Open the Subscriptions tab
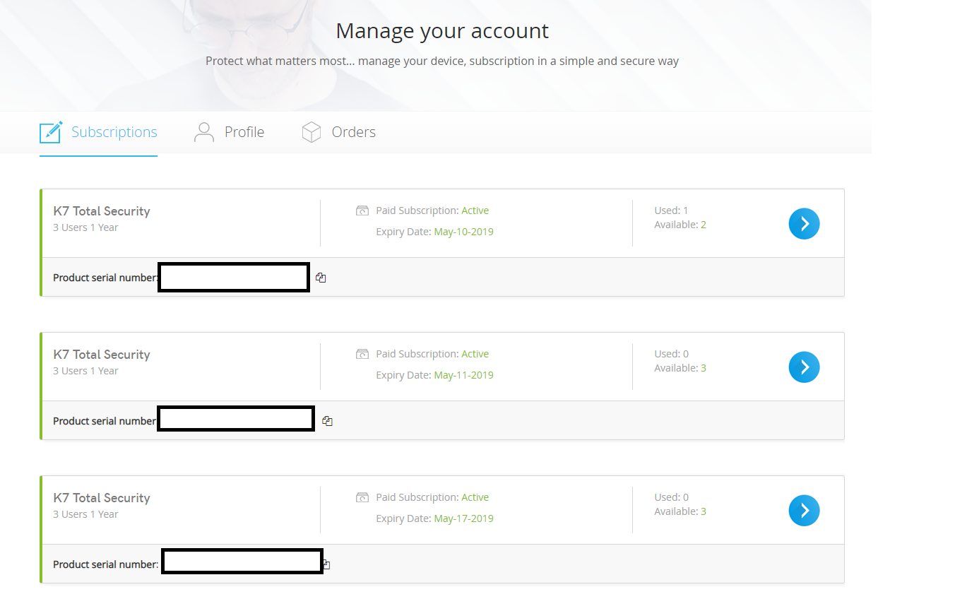The height and width of the screenshot is (611, 955). coord(99,132)
